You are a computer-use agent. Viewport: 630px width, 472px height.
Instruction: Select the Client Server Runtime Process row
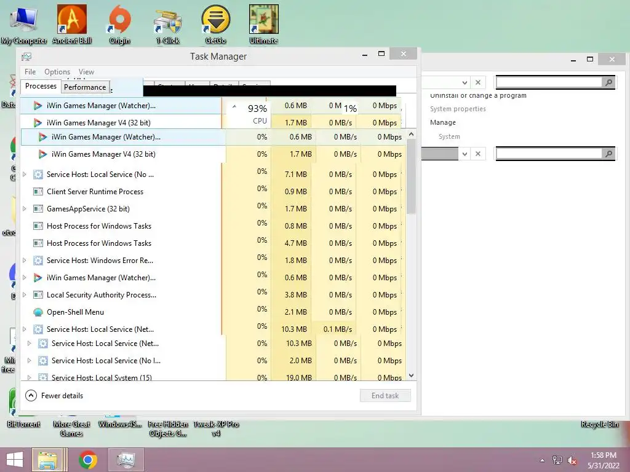pyautogui.click(x=212, y=192)
